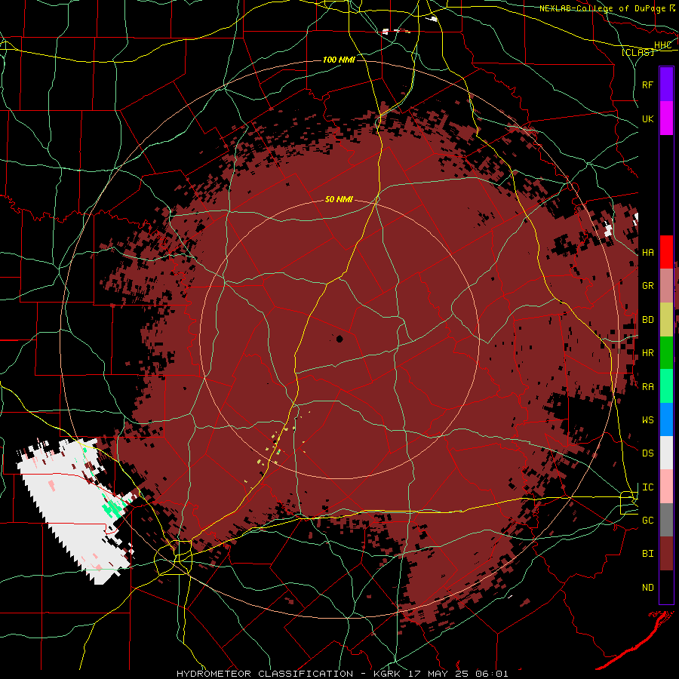679x679 pixels.
Task: Click the mint green RA rain swatch
Action: tap(666, 386)
